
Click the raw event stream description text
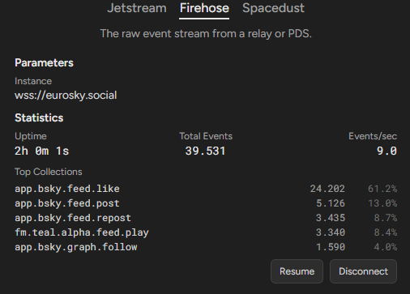tap(206, 34)
